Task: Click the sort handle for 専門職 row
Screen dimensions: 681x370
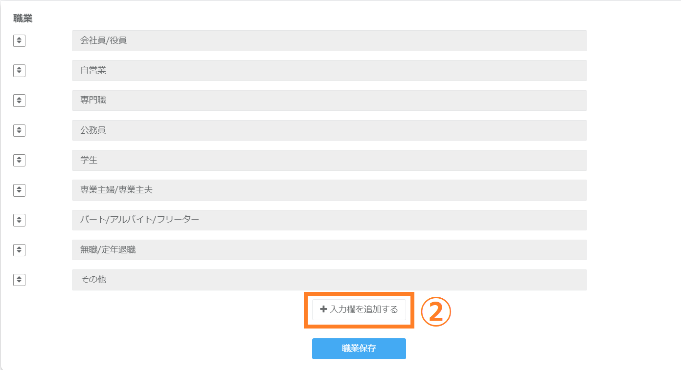Action: click(19, 101)
